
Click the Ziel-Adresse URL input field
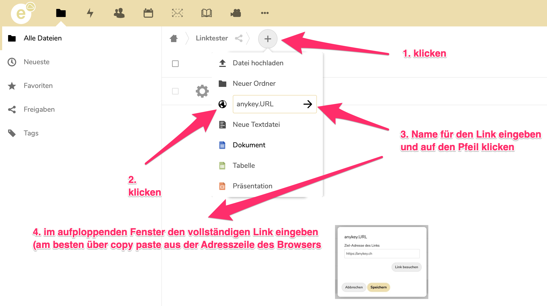click(x=382, y=253)
